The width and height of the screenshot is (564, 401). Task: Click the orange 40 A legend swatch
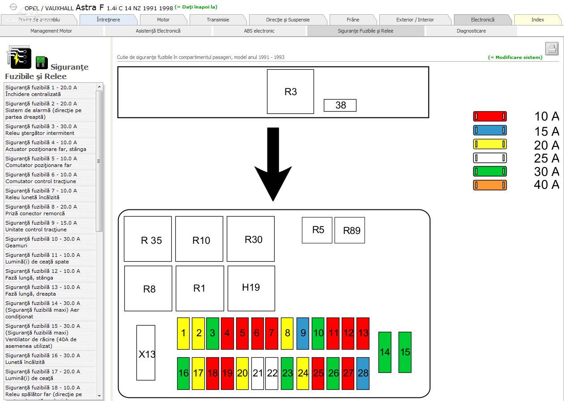490,185
